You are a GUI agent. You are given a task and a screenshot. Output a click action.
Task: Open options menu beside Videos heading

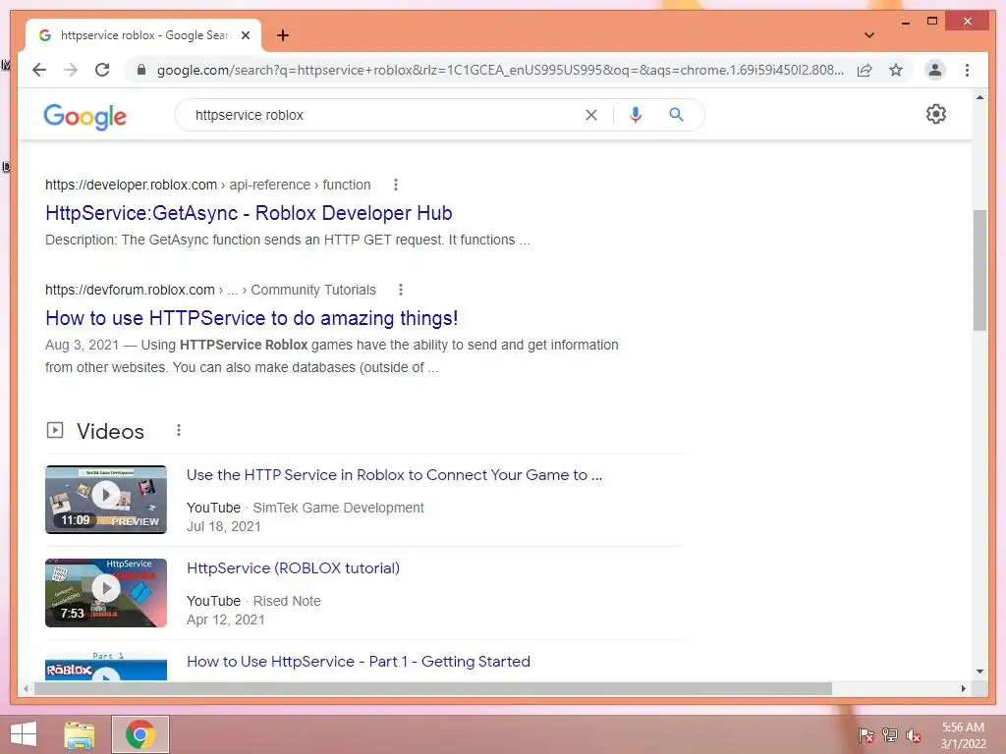pyautogui.click(x=179, y=430)
